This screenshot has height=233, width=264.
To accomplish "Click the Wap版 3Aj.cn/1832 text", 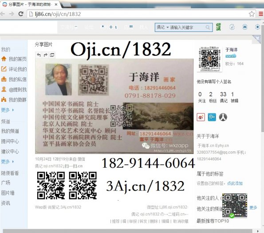I will pyautogui.click(x=58, y=207).
